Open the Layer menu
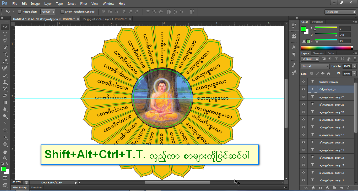358x191 pixels. (48, 4)
